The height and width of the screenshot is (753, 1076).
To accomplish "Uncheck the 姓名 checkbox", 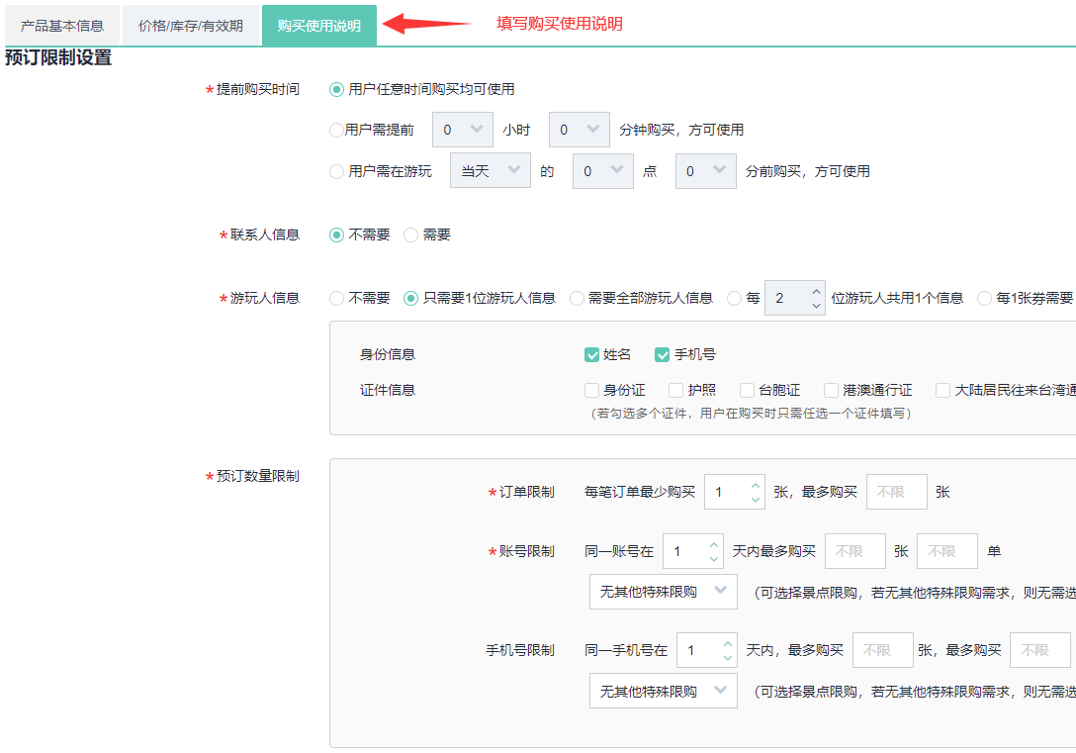I will point(592,354).
